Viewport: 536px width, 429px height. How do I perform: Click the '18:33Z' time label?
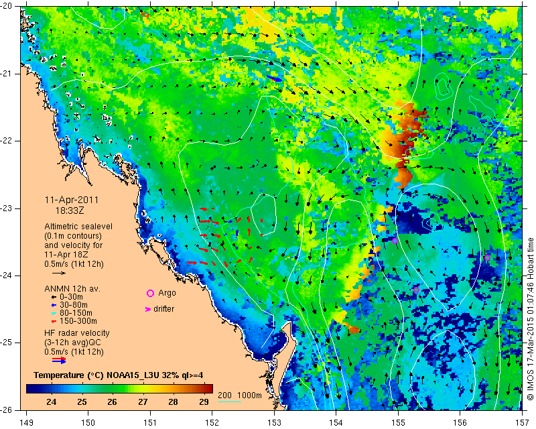(70, 210)
